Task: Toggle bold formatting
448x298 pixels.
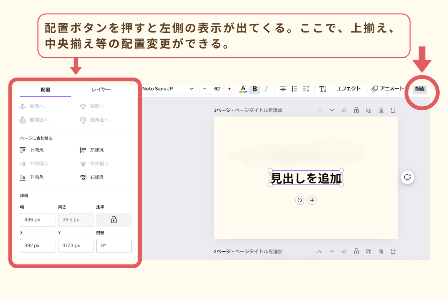Action: tap(255, 89)
